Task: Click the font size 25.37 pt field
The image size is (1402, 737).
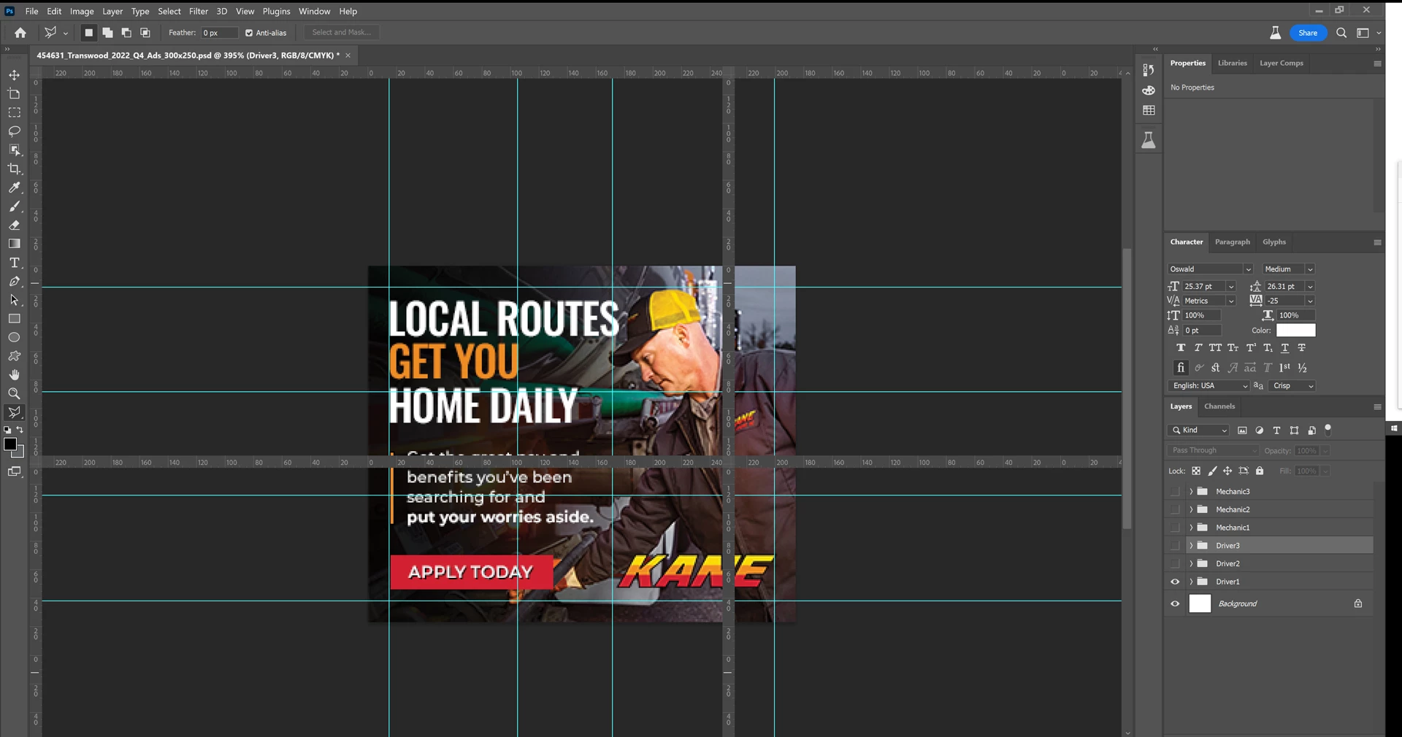Action: (1203, 287)
